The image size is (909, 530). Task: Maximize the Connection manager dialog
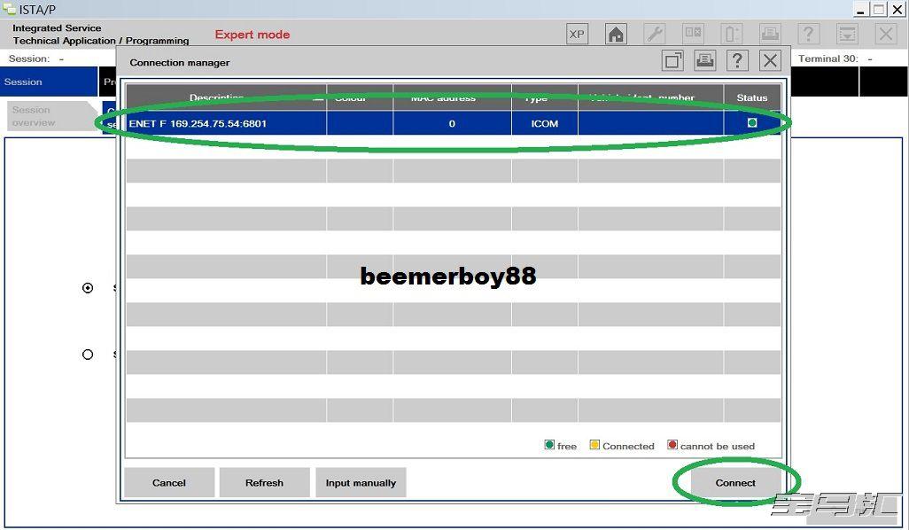coord(672,61)
